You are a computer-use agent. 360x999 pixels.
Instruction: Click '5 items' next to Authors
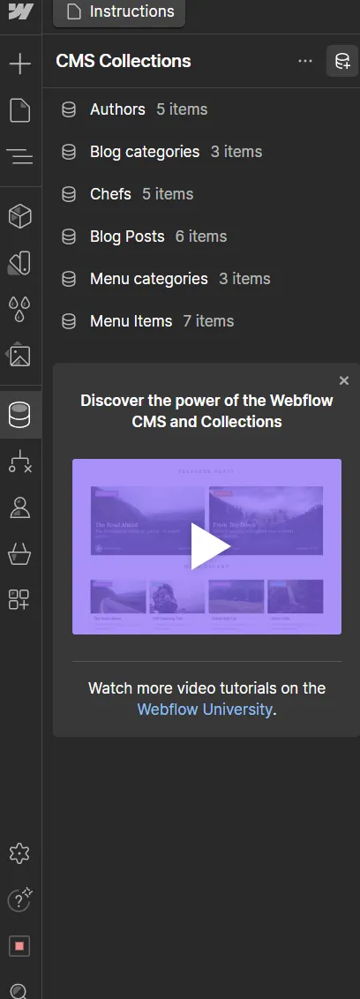(x=183, y=109)
